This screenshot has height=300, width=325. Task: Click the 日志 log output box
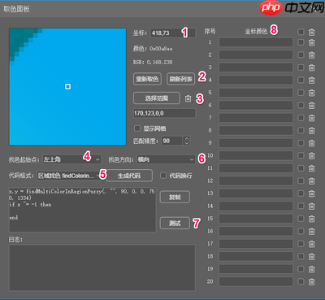(102, 267)
